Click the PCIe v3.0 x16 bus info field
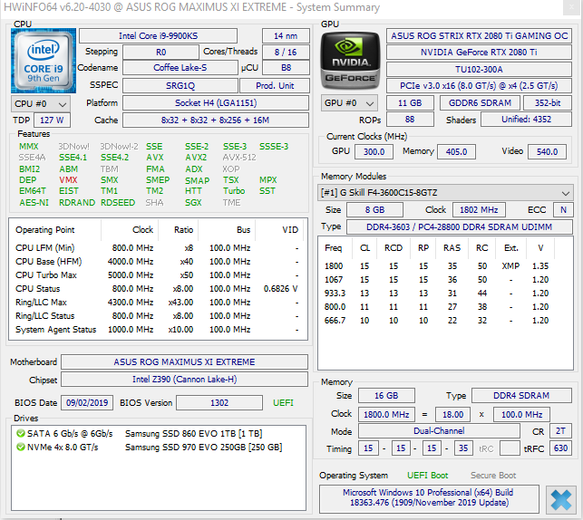The width and height of the screenshot is (583, 520). tap(479, 85)
